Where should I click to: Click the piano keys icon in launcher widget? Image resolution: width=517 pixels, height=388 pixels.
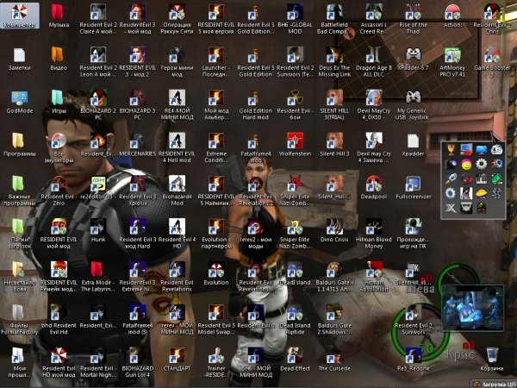[x=482, y=178]
